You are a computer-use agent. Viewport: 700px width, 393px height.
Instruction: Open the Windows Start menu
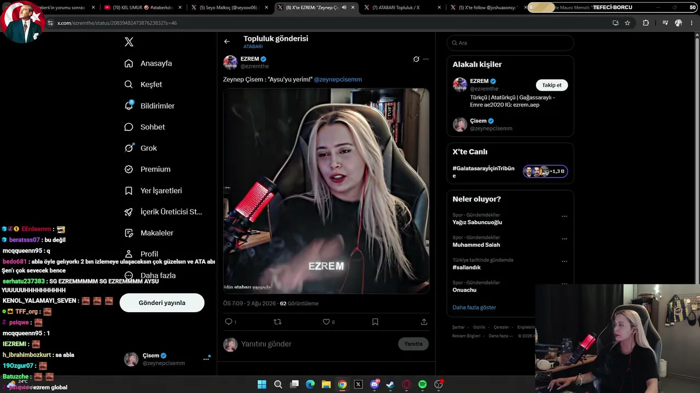pyautogui.click(x=262, y=384)
